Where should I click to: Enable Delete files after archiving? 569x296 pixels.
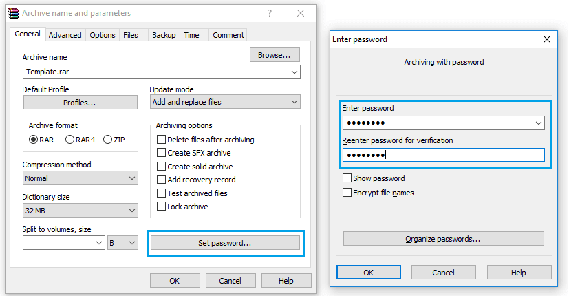[x=206, y=140]
